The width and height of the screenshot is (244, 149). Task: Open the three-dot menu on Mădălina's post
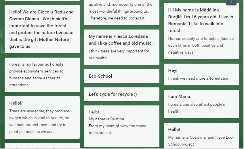(x=231, y=2)
